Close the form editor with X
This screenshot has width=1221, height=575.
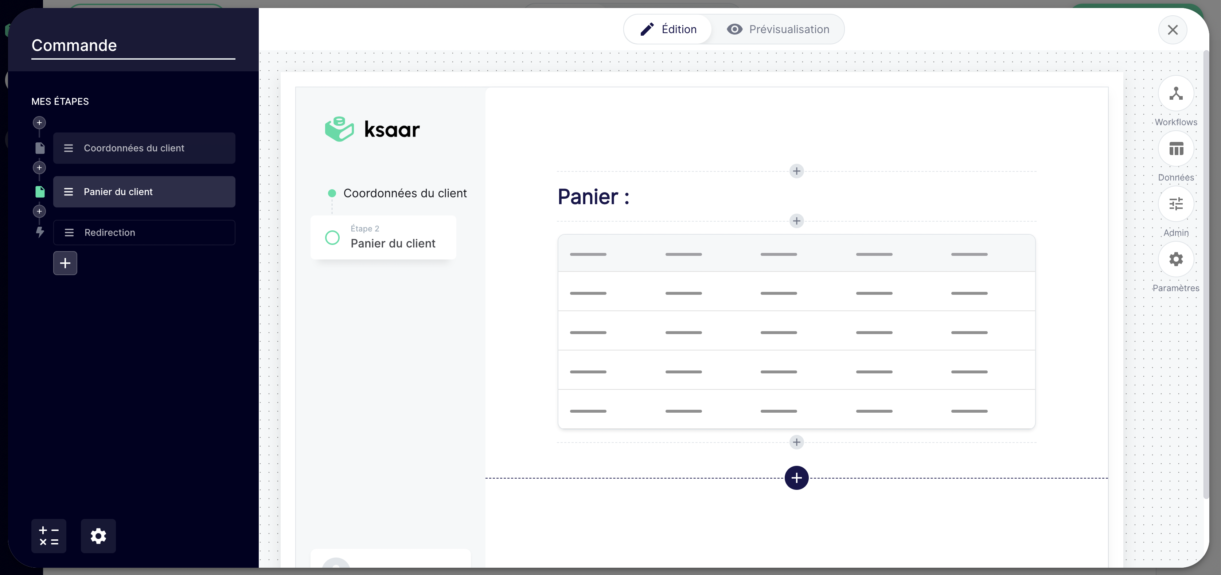1173,30
